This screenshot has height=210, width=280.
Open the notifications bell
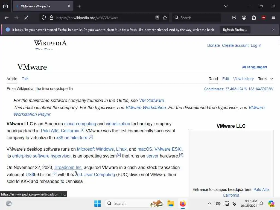261,203
